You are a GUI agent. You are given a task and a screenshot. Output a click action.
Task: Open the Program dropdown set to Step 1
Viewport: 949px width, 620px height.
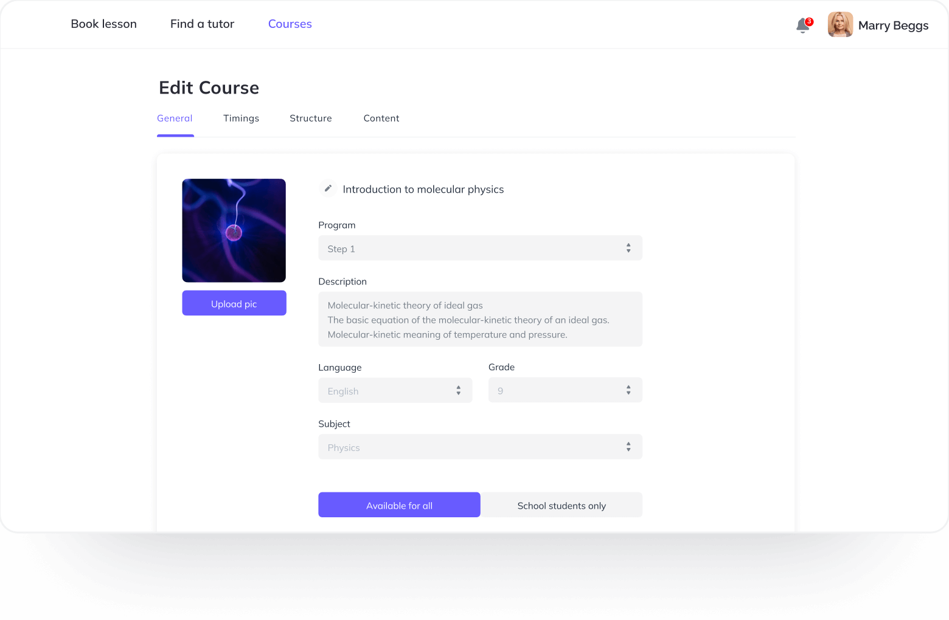click(480, 248)
